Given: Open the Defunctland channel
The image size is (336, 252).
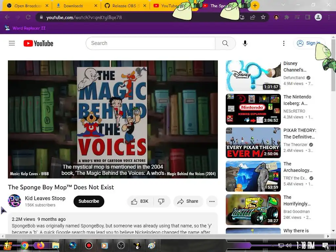Looking at the screenshot, I should (x=294, y=77).
